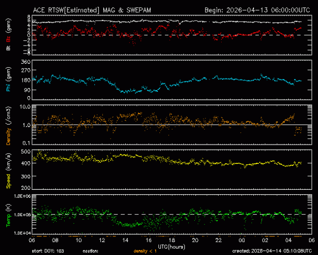The width and height of the screenshot is (318, 255).
Task: Click the white "Bt" axis label
Action: click(x=8, y=48)
